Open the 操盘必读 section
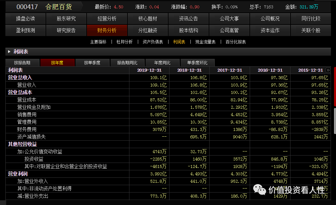Screen dimensions: 336x205 tap(26, 19)
